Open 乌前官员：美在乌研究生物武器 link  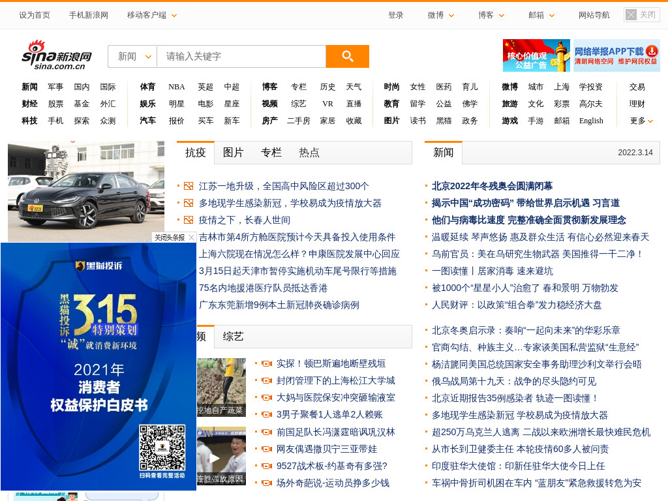pyautogui.click(x=538, y=254)
